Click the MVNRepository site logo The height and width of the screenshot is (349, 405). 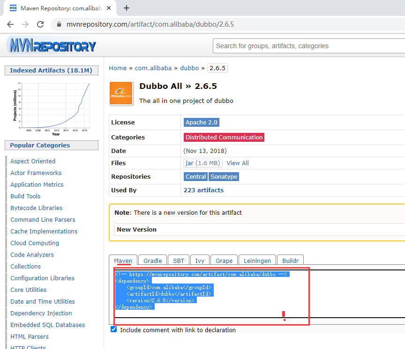tap(52, 46)
